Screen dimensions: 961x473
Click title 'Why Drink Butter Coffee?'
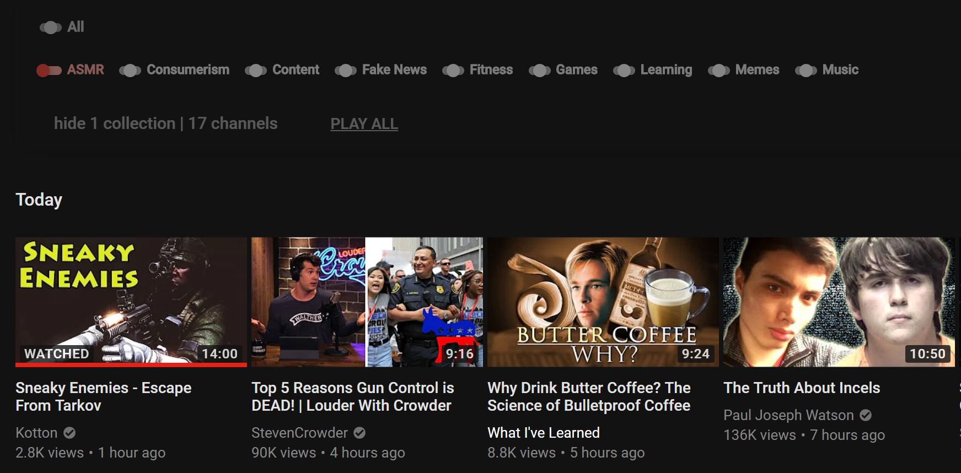click(589, 396)
